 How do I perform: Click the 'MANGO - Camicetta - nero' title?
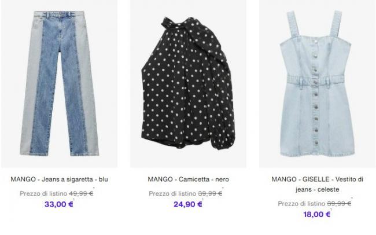coord(188,179)
